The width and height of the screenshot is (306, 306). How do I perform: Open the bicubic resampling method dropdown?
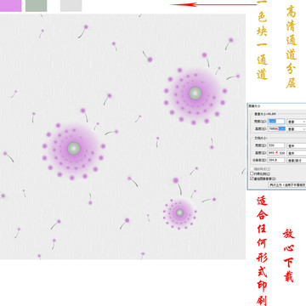click(287, 185)
